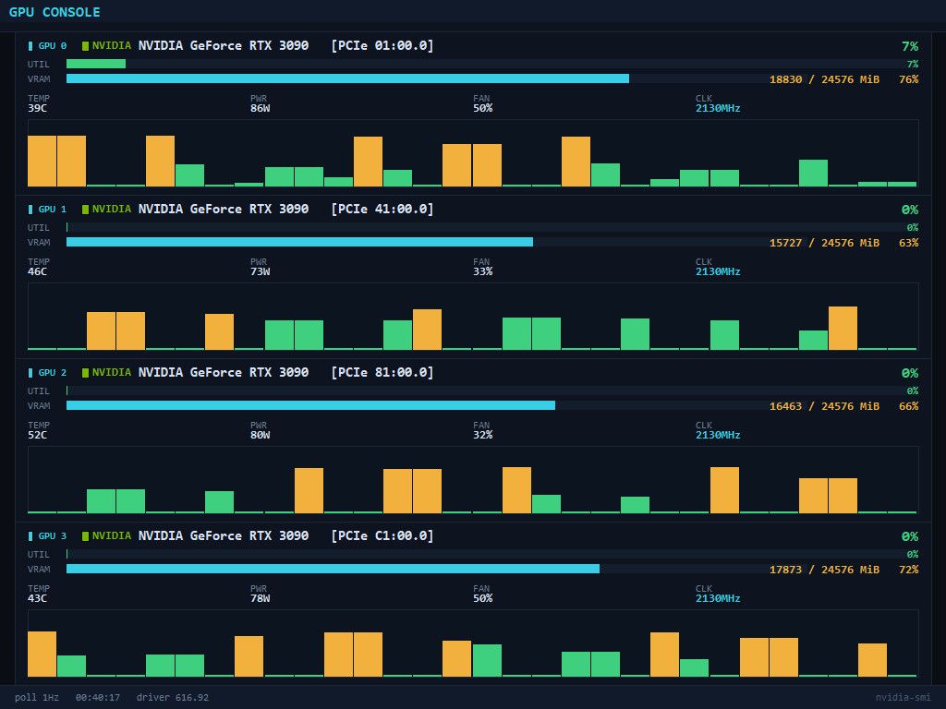Click the NVIDIA logo icon for GPU 2
The width and height of the screenshot is (946, 709).
tap(85, 373)
